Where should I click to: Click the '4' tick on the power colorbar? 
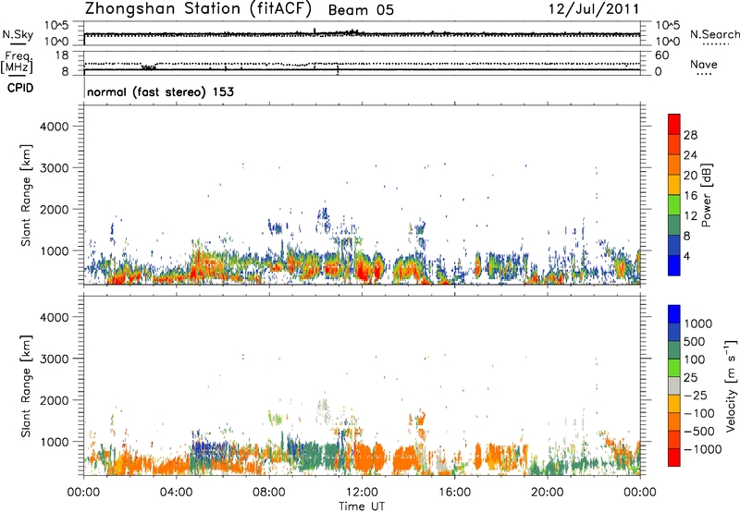point(687,257)
